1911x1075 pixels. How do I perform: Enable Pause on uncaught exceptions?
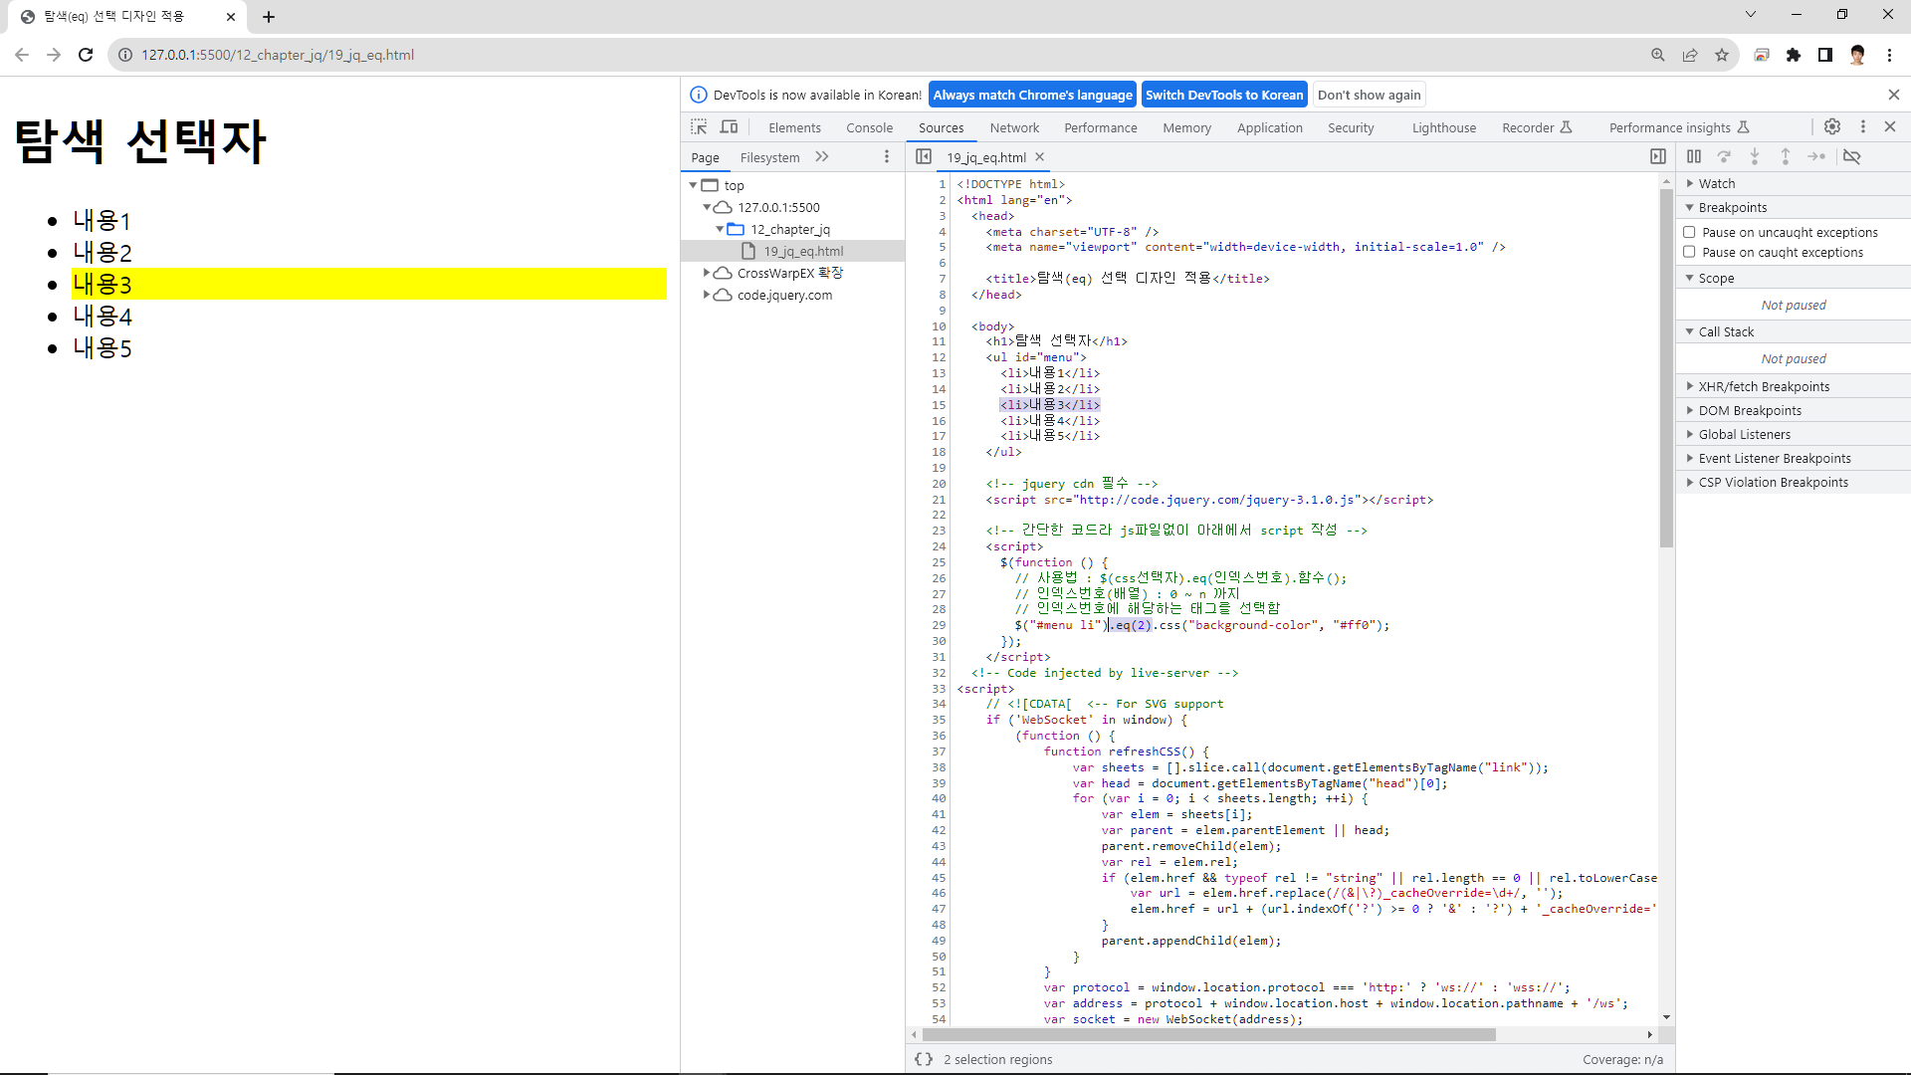pos(1689,232)
